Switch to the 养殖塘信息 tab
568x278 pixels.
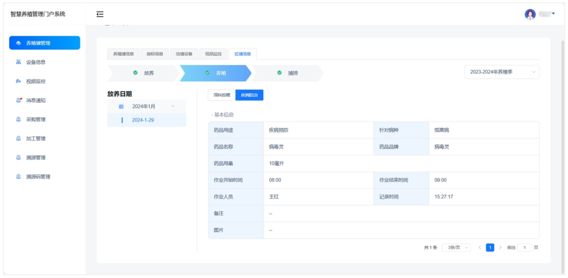click(x=123, y=54)
